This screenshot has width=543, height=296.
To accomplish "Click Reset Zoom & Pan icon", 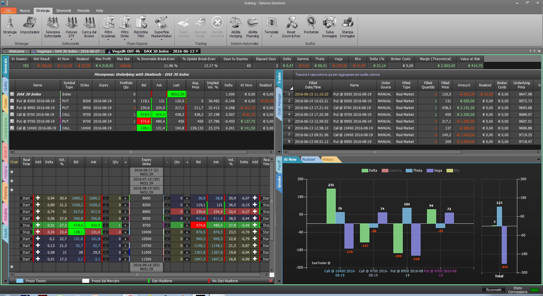I will (291, 23).
